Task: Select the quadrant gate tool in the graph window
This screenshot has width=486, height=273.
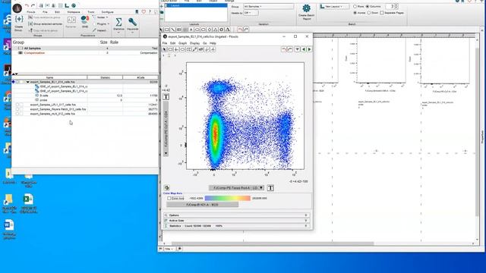Action: point(176,49)
